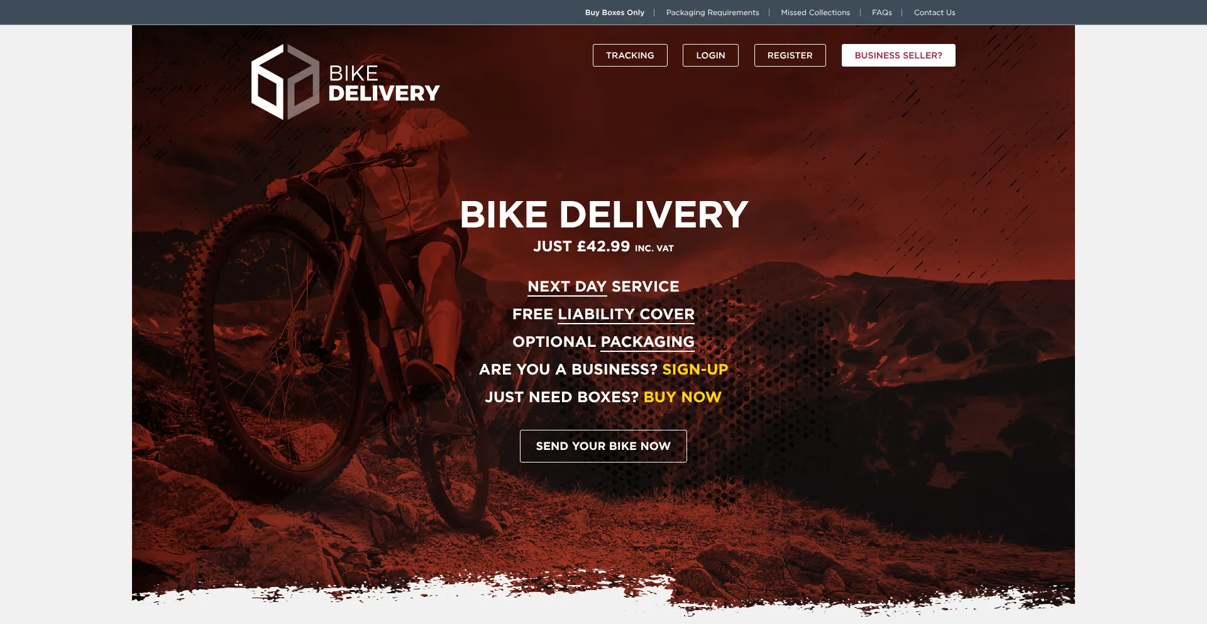Open the Buy Boxes Only link
The image size is (1207, 624).
(614, 13)
